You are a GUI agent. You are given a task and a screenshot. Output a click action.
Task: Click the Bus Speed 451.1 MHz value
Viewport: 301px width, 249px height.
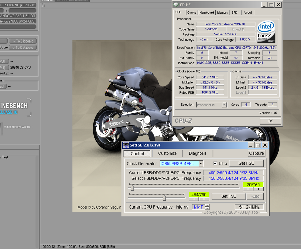[210, 87]
